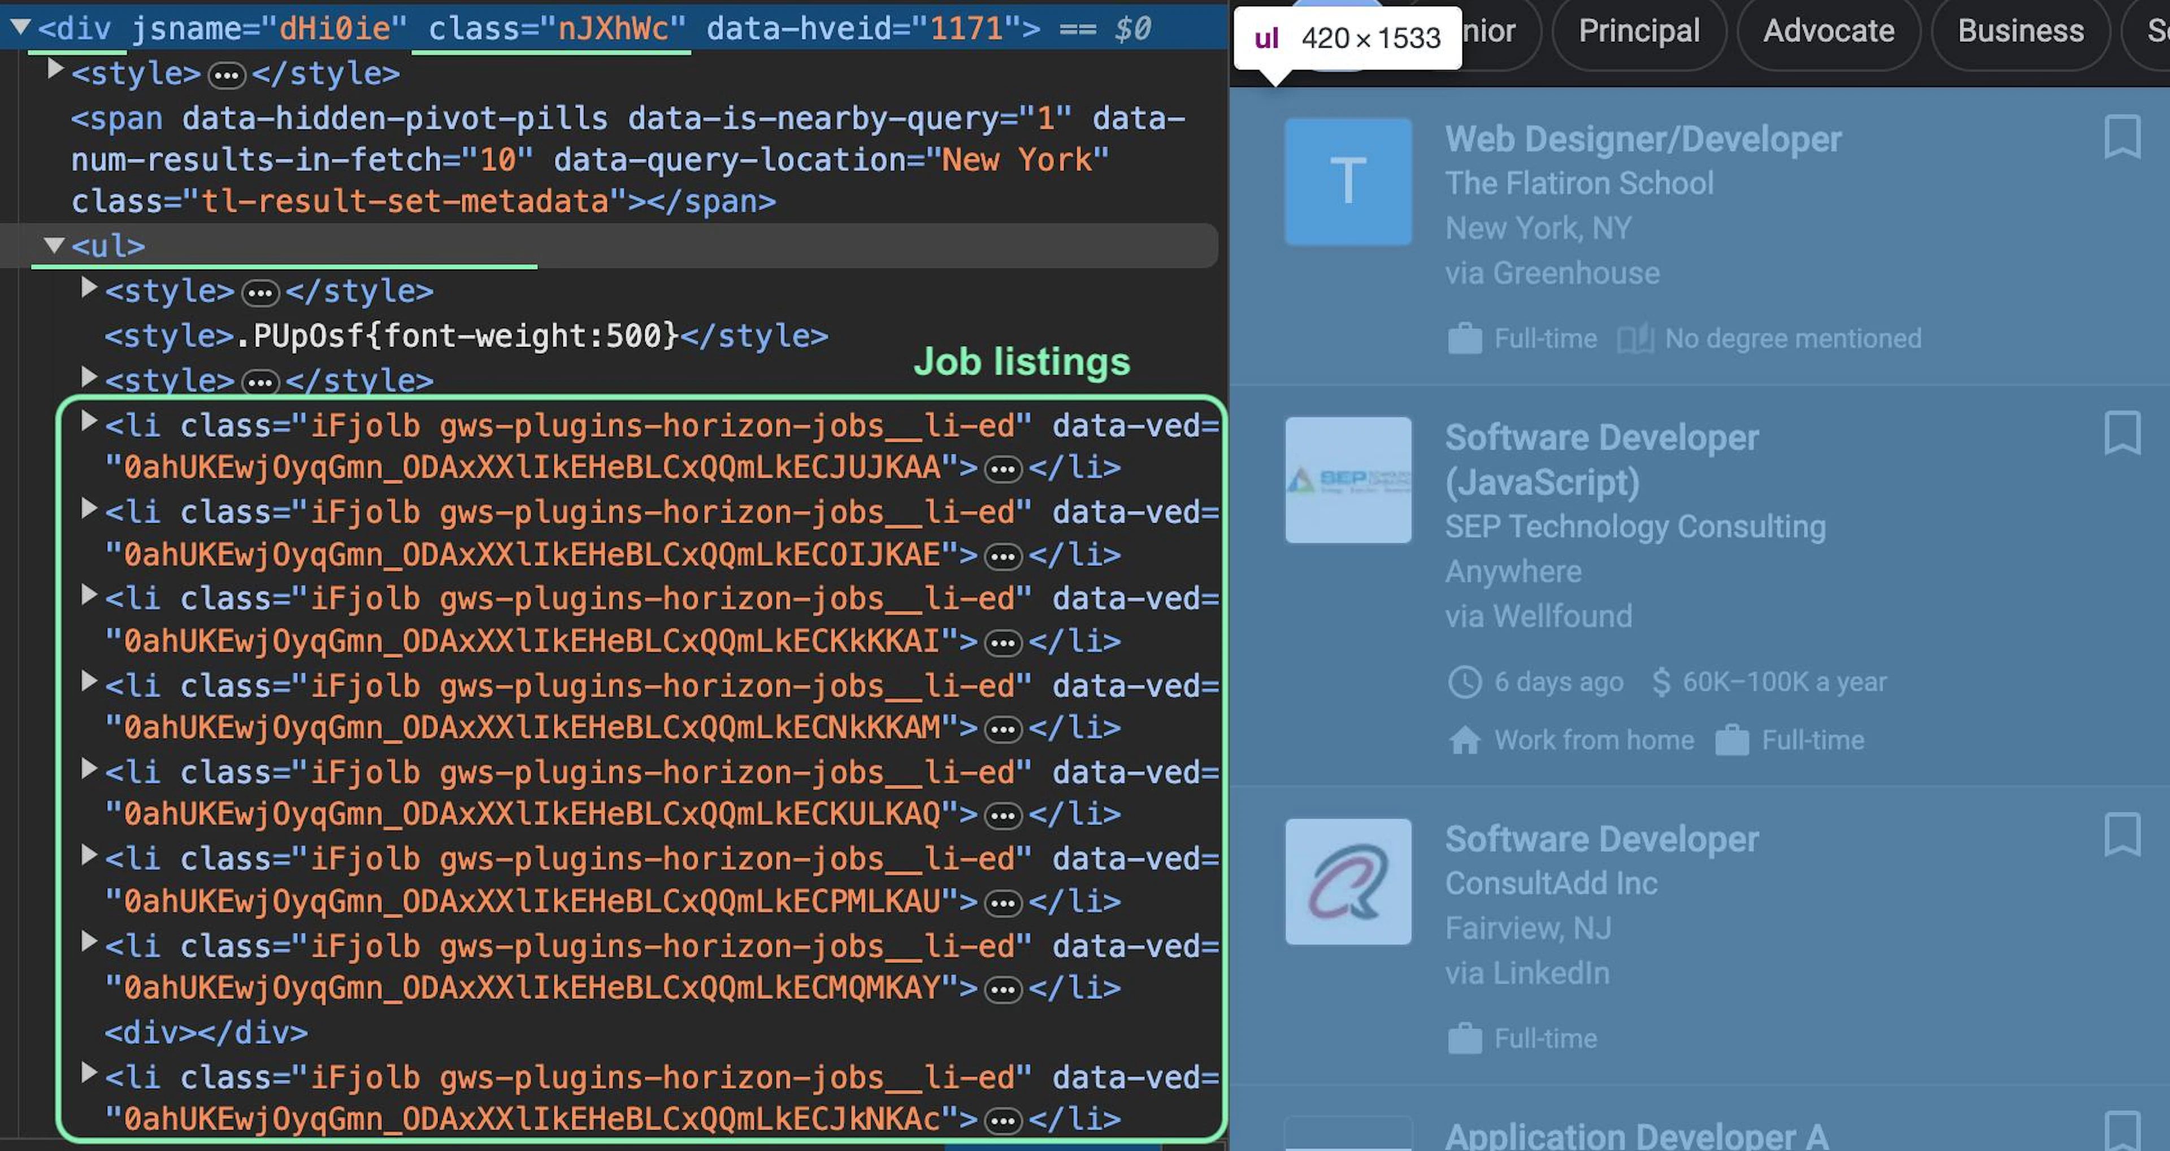The width and height of the screenshot is (2170, 1151).
Task: Click ellipsis in li ending ECJUJKAA
Action: coord(1003,470)
